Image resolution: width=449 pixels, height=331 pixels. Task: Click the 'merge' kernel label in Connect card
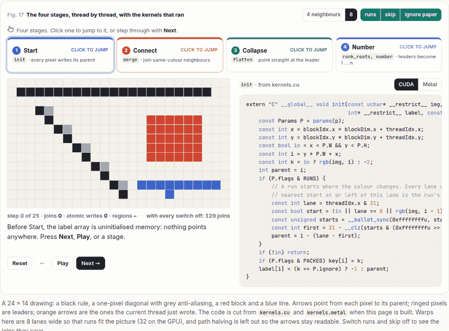pyautogui.click(x=130, y=60)
